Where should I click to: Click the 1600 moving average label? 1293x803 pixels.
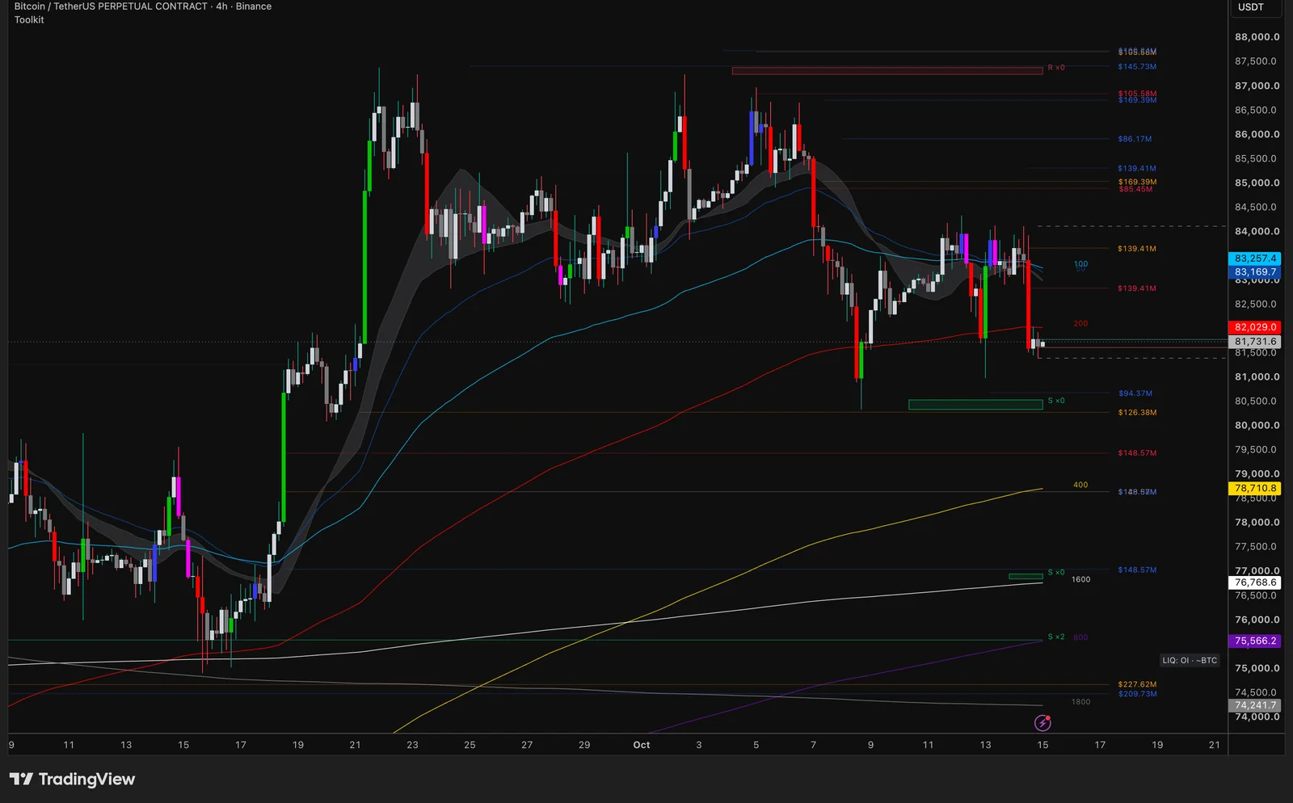pos(1080,579)
